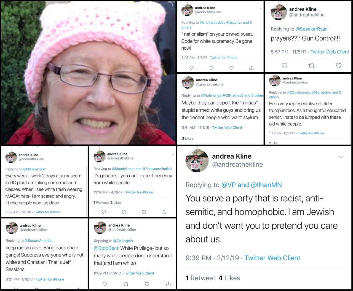Like the nationalism tweet with heart icon
Image resolution: width=353 pixels, height=291 pixels.
click(232, 68)
